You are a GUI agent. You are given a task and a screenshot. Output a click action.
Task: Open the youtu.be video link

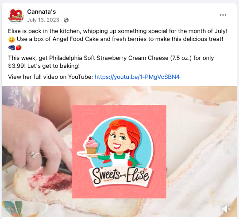click(137, 77)
